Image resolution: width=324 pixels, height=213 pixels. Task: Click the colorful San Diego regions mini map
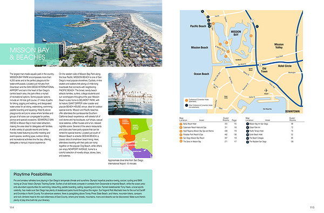[x=130, y=138]
